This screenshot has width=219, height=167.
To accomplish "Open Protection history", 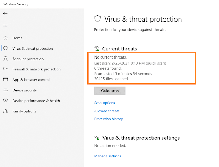I will click(109, 119).
